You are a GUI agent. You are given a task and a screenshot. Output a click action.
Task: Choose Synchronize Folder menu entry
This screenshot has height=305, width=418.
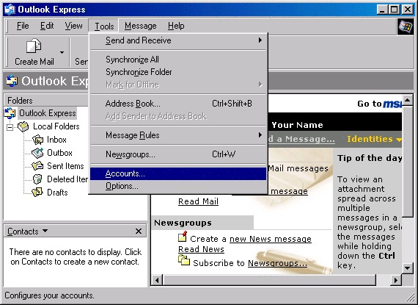(x=178, y=72)
